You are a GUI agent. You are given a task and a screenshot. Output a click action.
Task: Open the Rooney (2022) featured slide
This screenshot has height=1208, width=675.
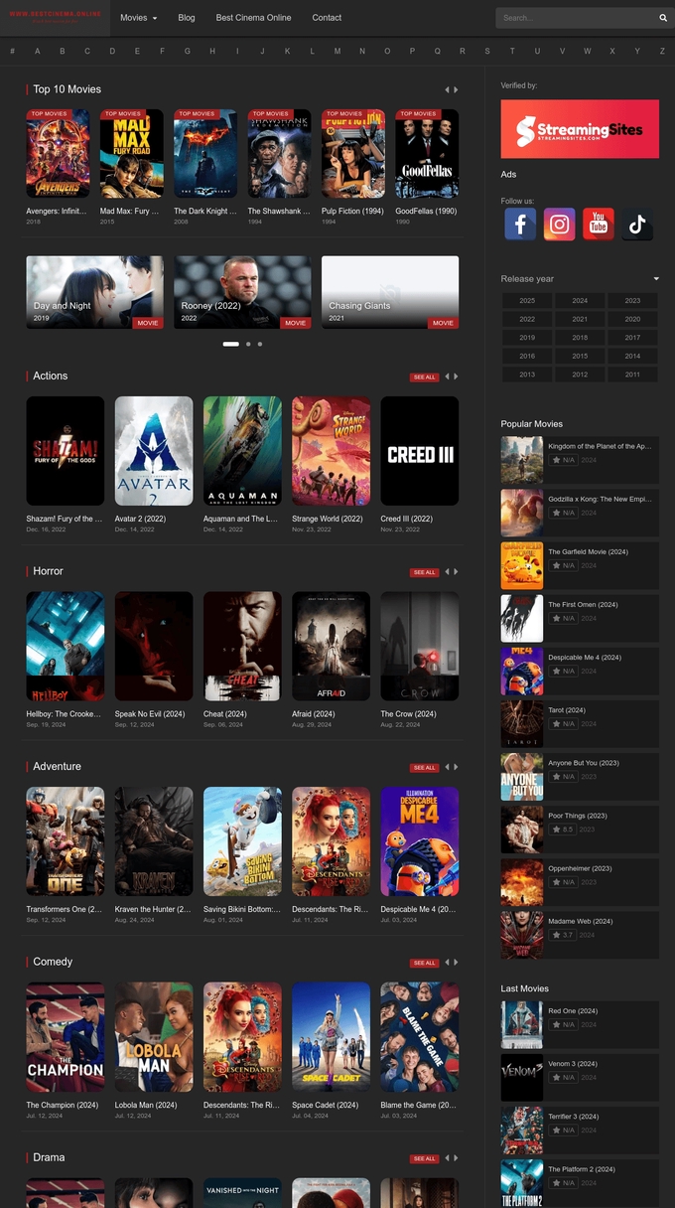tap(242, 292)
